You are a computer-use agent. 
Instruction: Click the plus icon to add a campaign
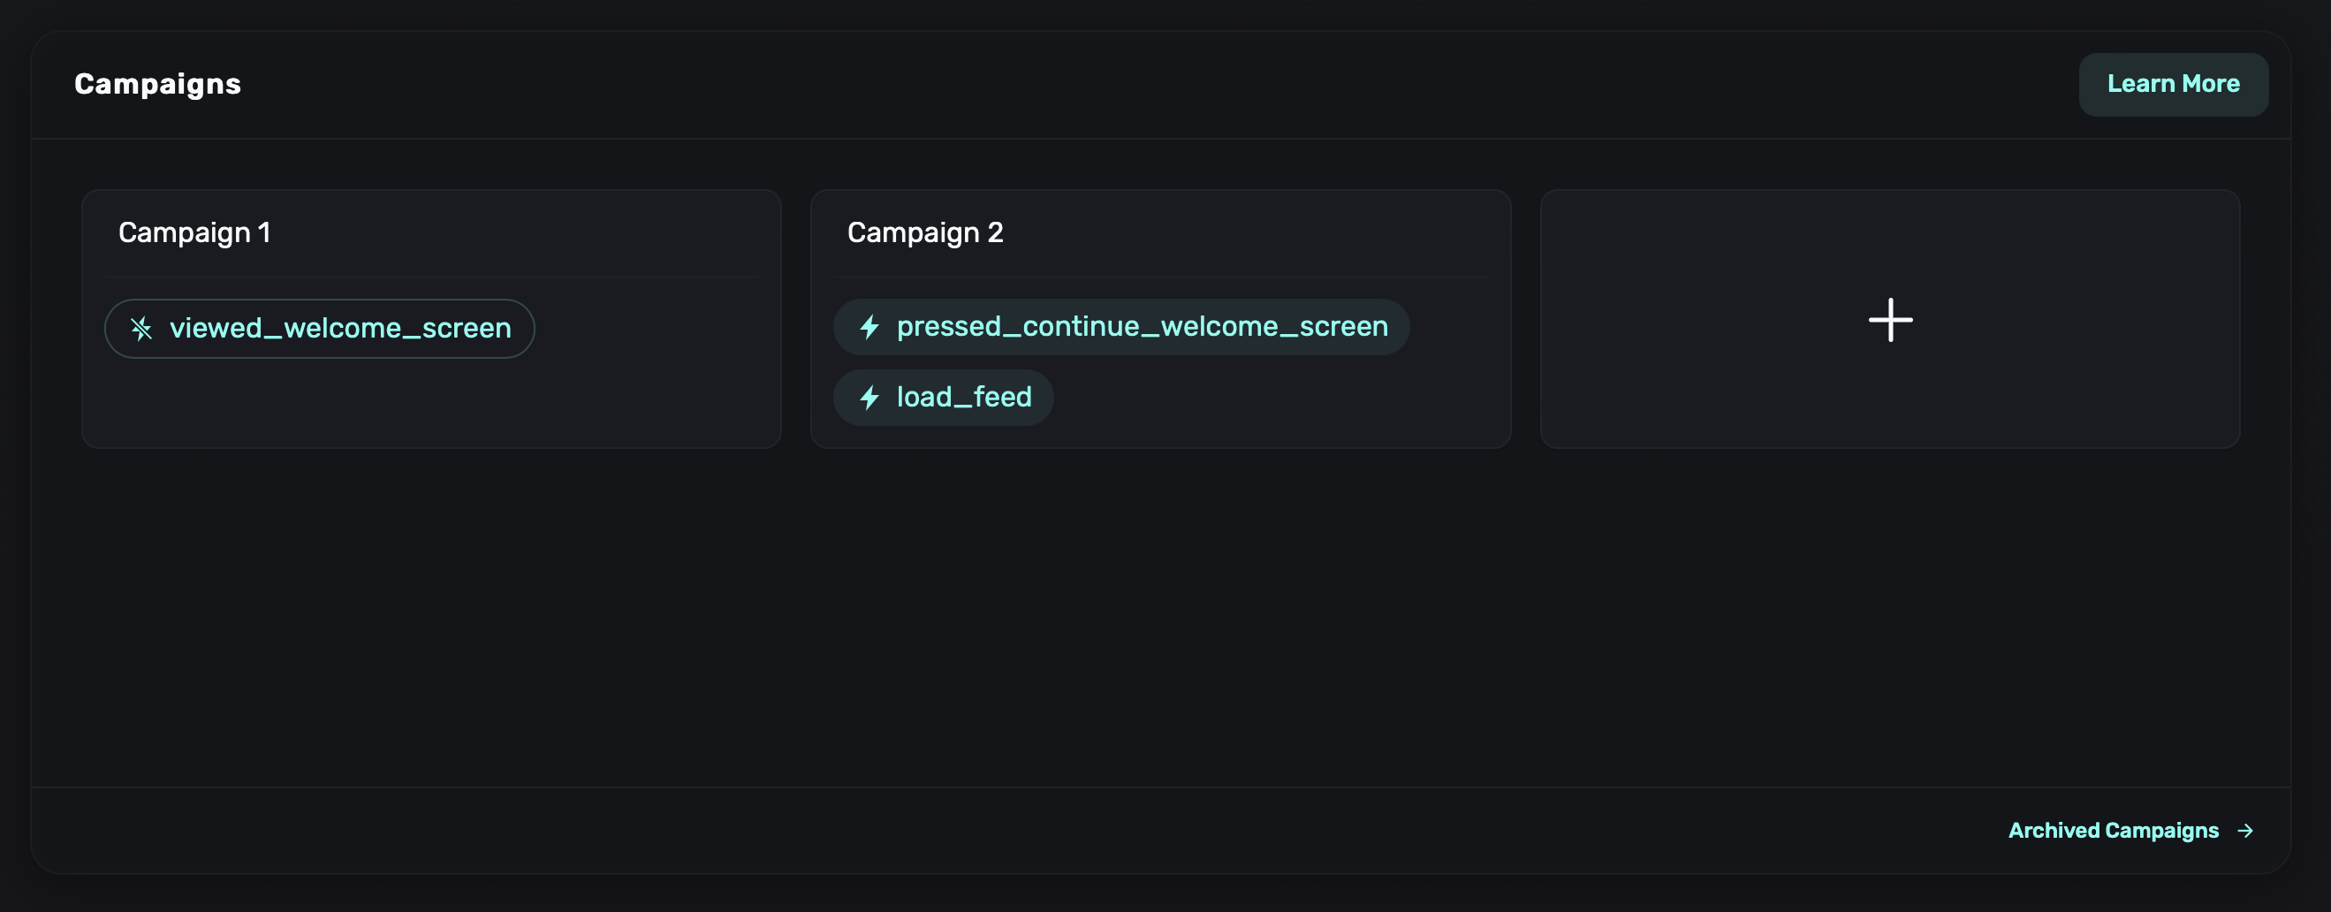pos(1889,320)
